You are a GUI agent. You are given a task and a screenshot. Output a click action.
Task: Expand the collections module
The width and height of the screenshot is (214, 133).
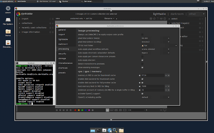pos(20,23)
